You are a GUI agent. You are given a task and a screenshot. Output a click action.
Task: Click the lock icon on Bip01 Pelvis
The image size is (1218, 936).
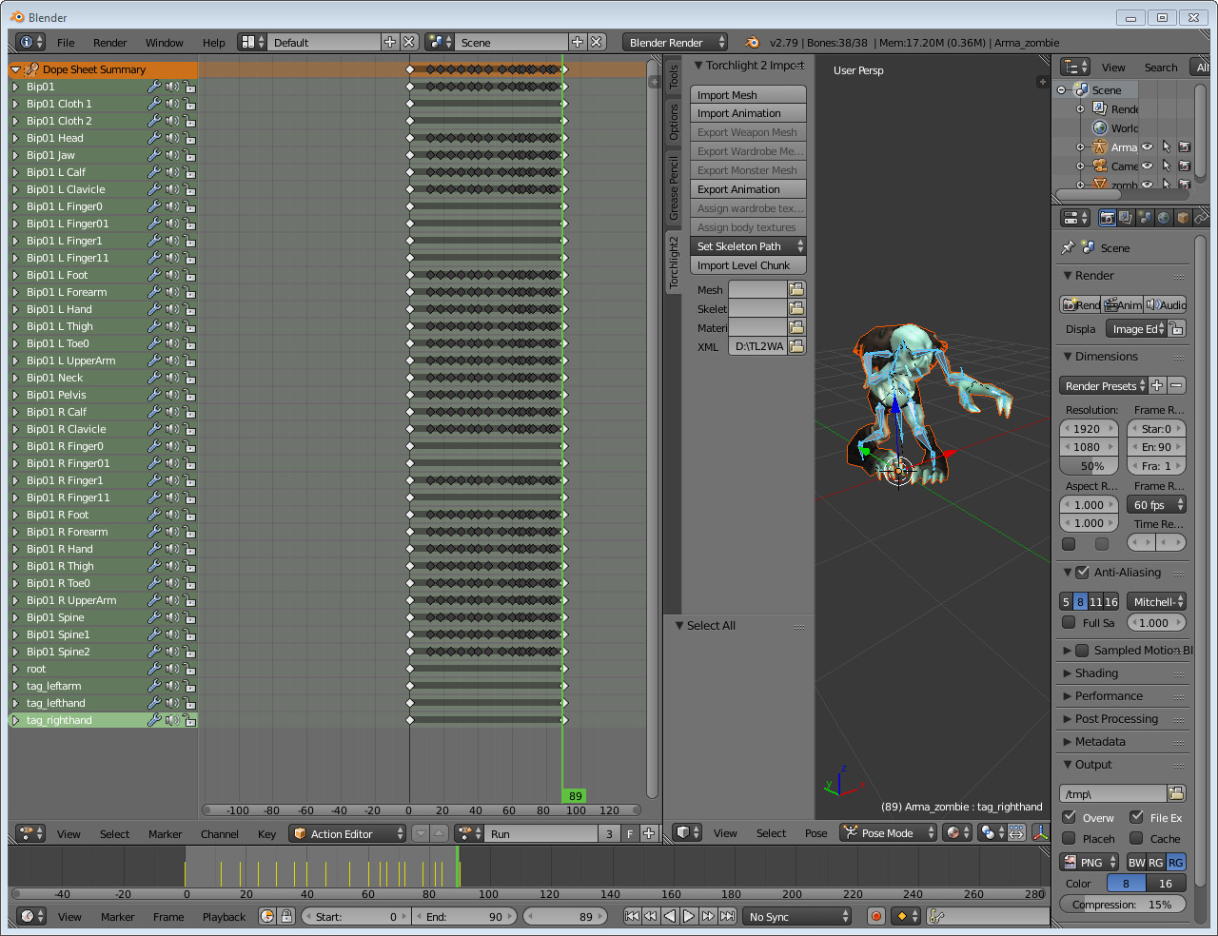(x=189, y=395)
